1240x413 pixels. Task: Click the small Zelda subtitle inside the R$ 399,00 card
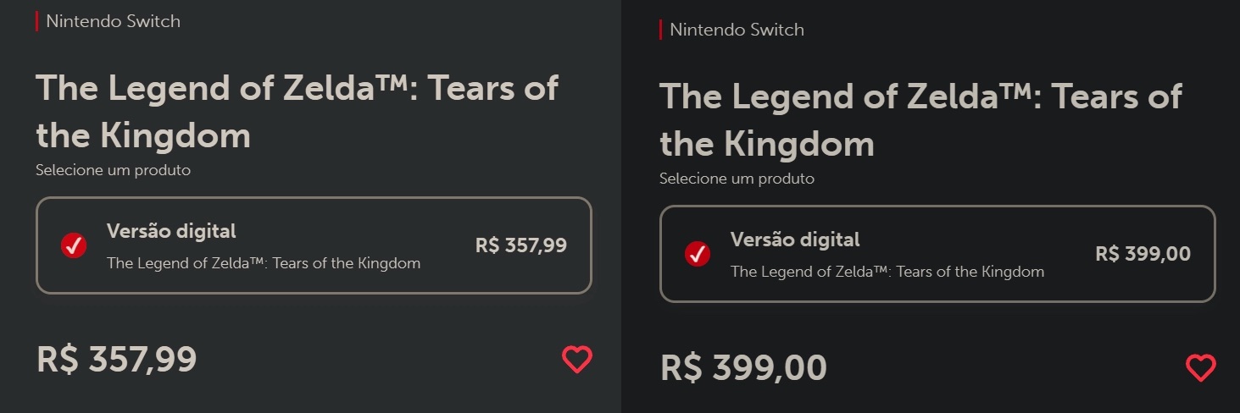[887, 272]
